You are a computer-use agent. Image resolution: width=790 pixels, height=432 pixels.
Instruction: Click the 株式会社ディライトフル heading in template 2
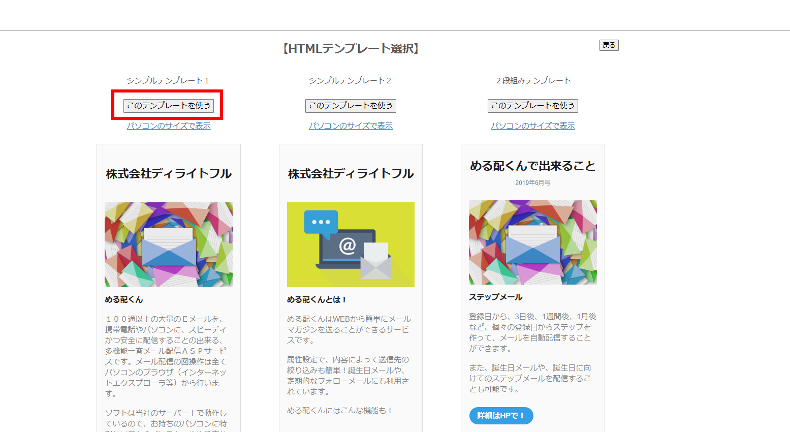(x=351, y=174)
